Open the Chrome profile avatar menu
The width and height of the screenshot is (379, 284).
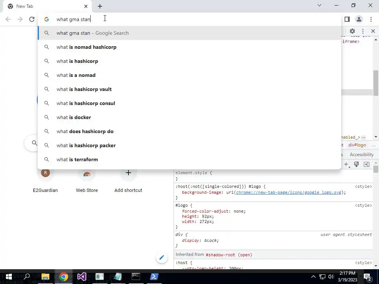[x=359, y=19]
